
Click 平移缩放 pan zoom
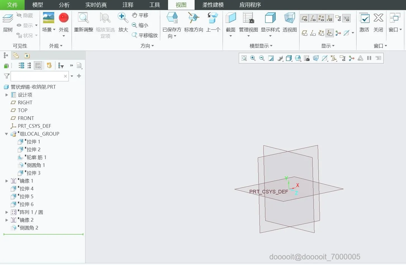tap(145, 35)
